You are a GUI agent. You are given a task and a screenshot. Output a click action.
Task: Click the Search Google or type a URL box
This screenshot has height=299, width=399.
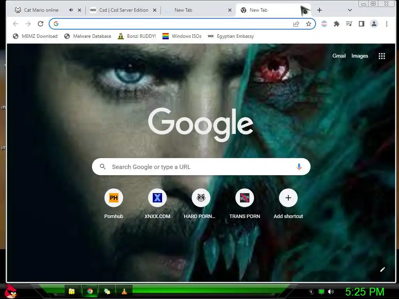[201, 167]
